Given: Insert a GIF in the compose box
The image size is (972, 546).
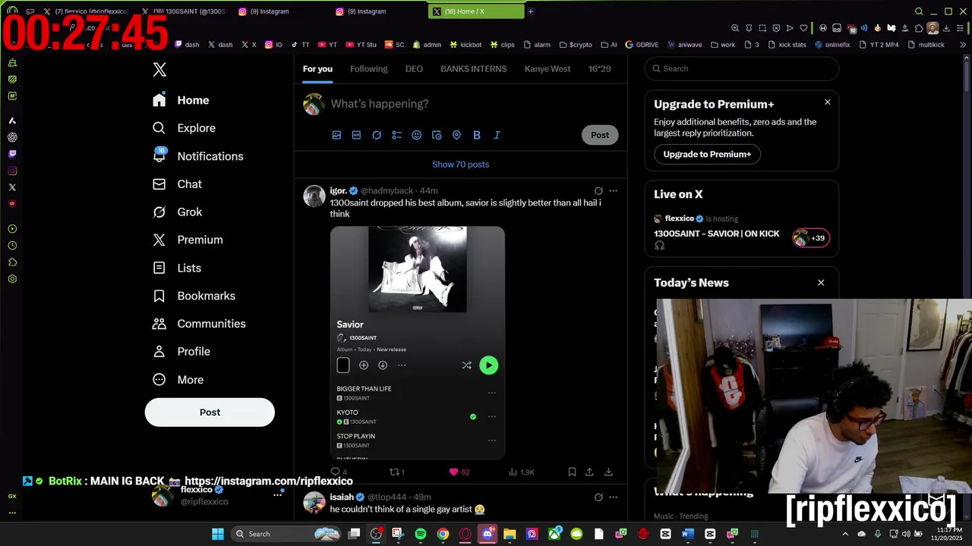Looking at the screenshot, I should click(x=356, y=135).
